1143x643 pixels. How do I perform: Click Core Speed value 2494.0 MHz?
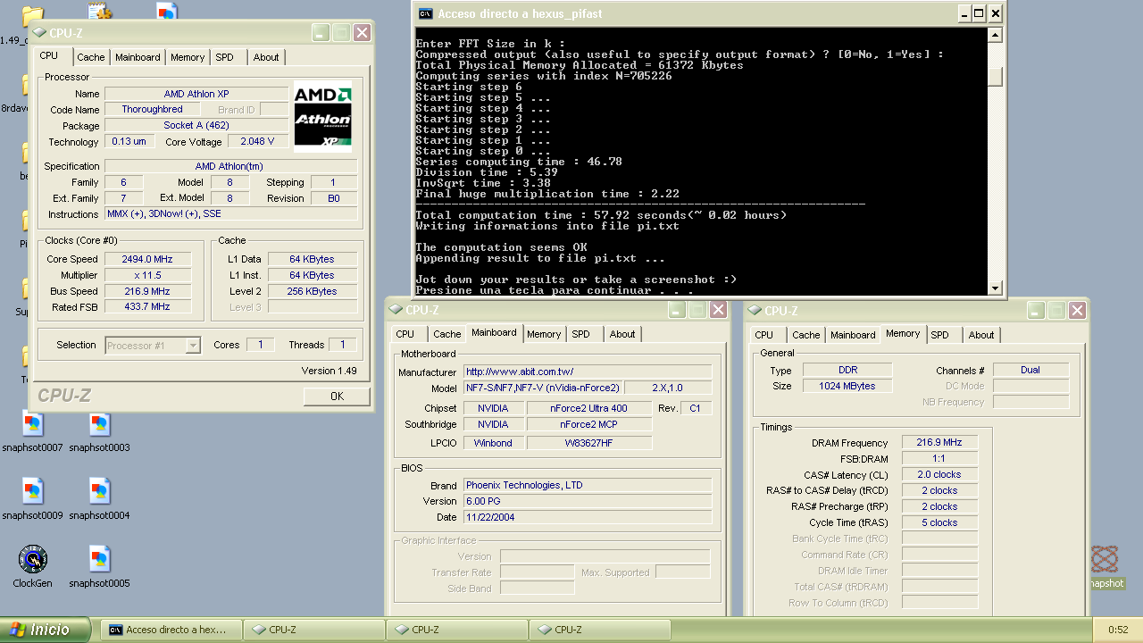click(x=146, y=259)
